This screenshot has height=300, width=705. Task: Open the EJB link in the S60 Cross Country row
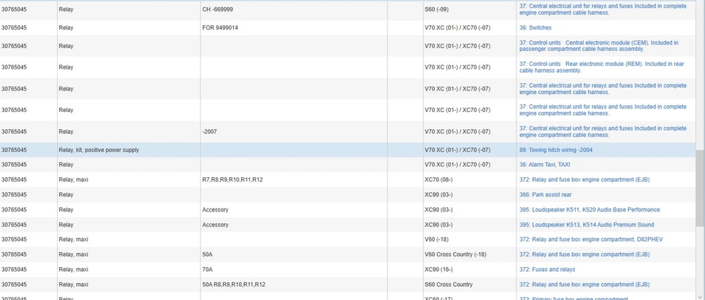point(585,285)
